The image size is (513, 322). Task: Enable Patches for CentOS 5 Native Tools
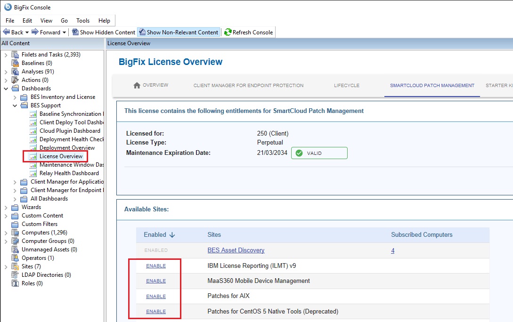(156, 311)
